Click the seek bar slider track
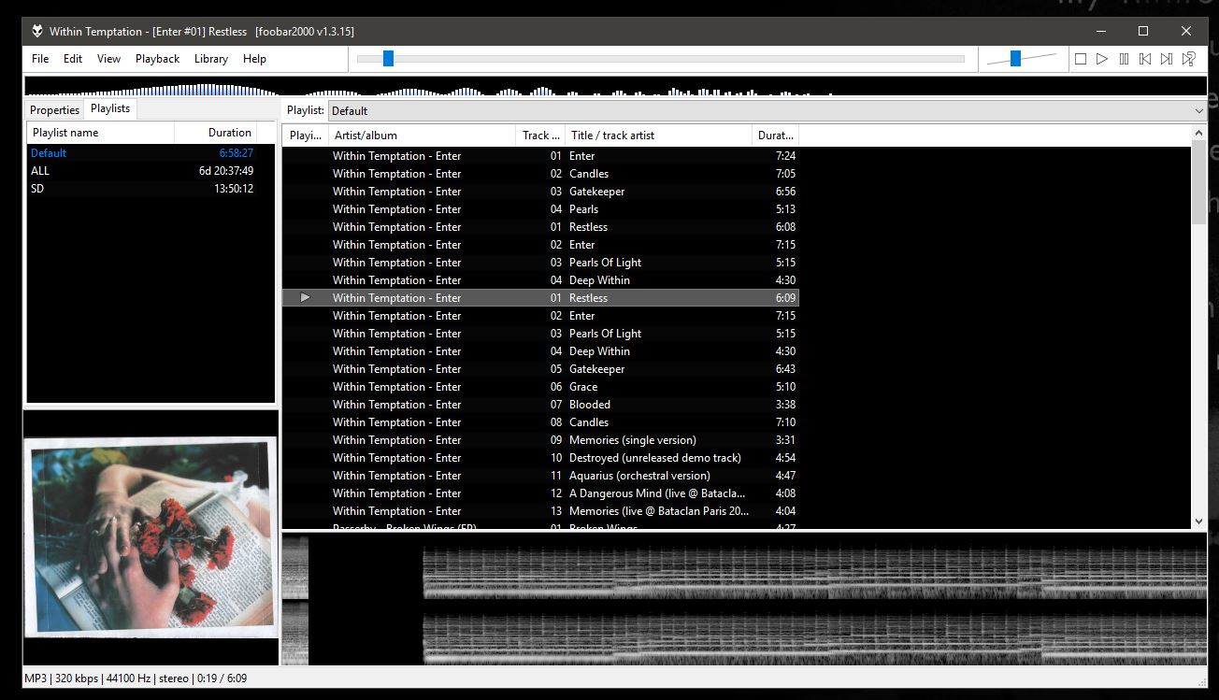Image resolution: width=1219 pixels, height=700 pixels. point(660,59)
